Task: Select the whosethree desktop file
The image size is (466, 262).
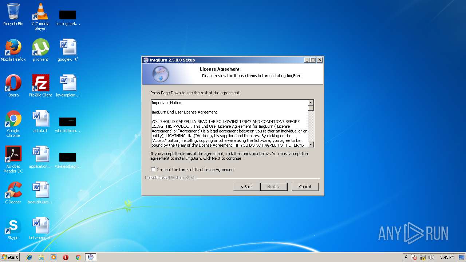Action: pos(67,124)
